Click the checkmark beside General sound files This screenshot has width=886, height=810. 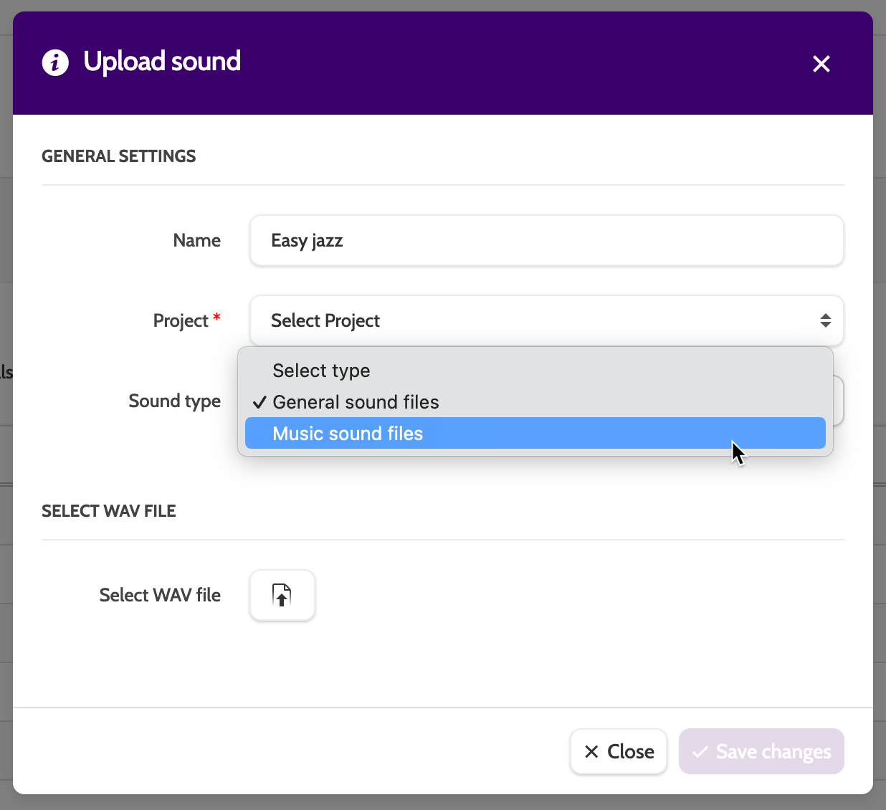(259, 402)
